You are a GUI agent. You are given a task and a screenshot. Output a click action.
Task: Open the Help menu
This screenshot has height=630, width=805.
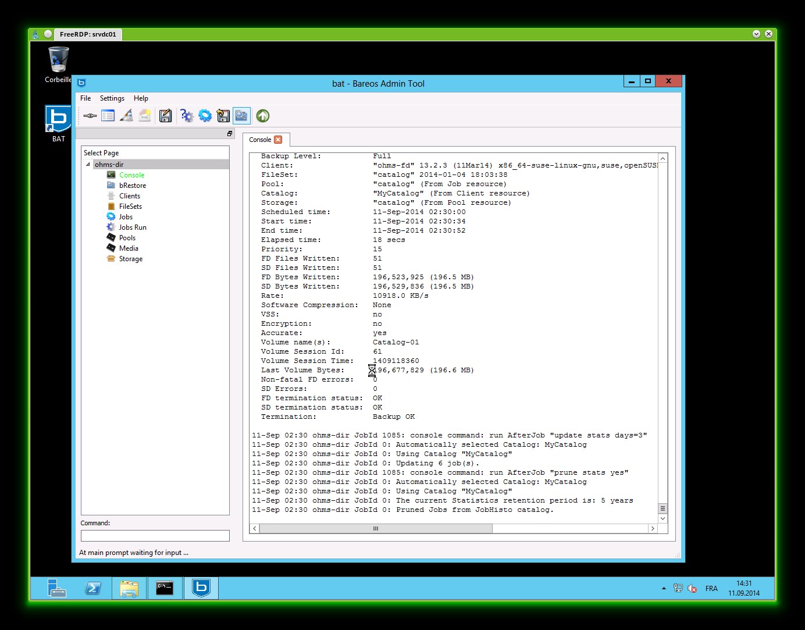(141, 98)
